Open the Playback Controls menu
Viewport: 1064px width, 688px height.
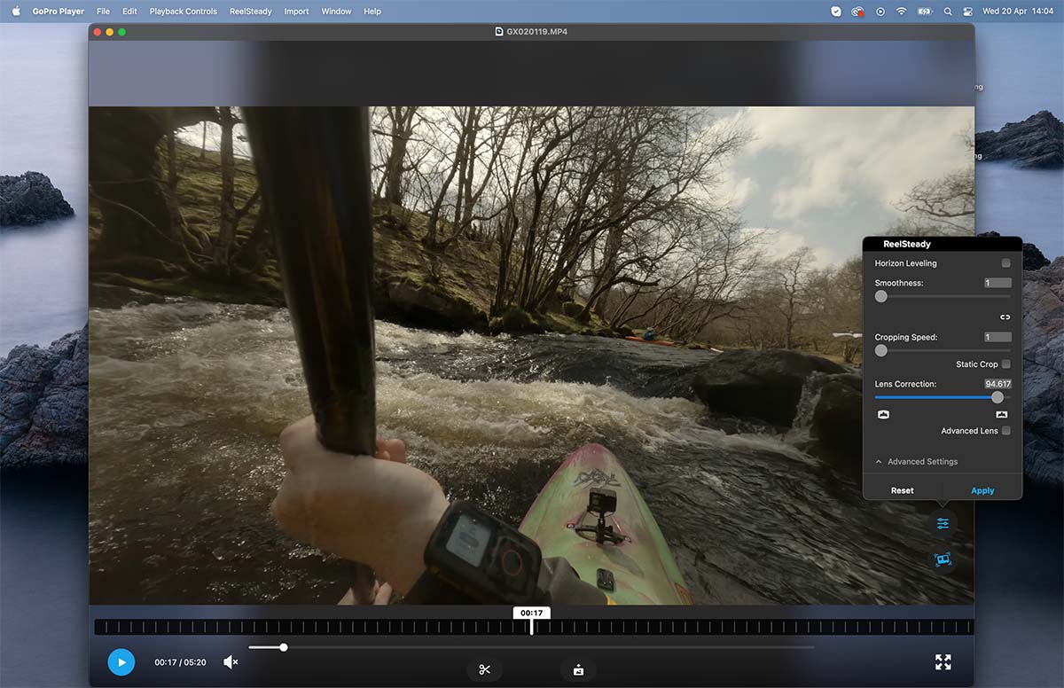(183, 12)
